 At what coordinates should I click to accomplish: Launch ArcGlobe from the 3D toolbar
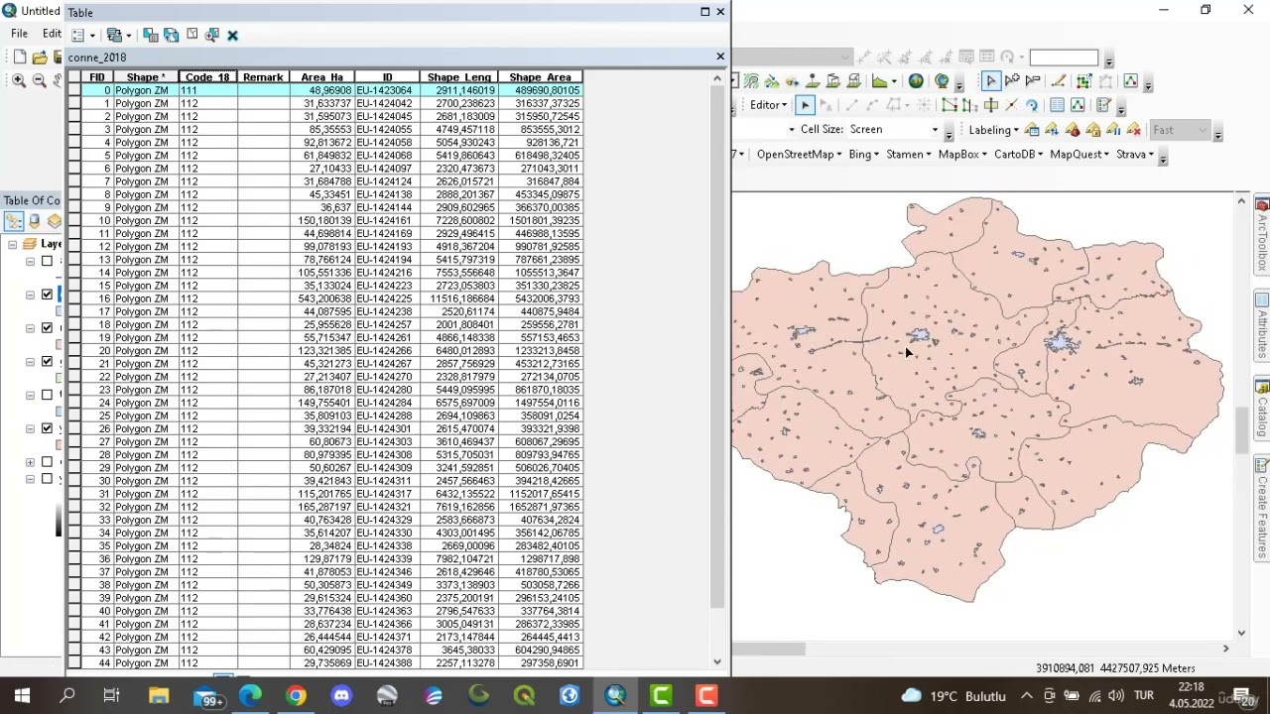[942, 81]
